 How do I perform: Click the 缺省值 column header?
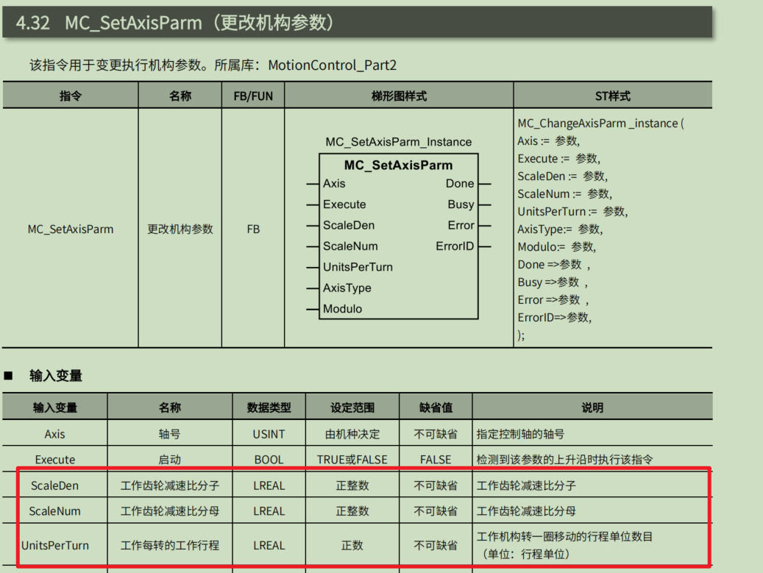tap(436, 407)
